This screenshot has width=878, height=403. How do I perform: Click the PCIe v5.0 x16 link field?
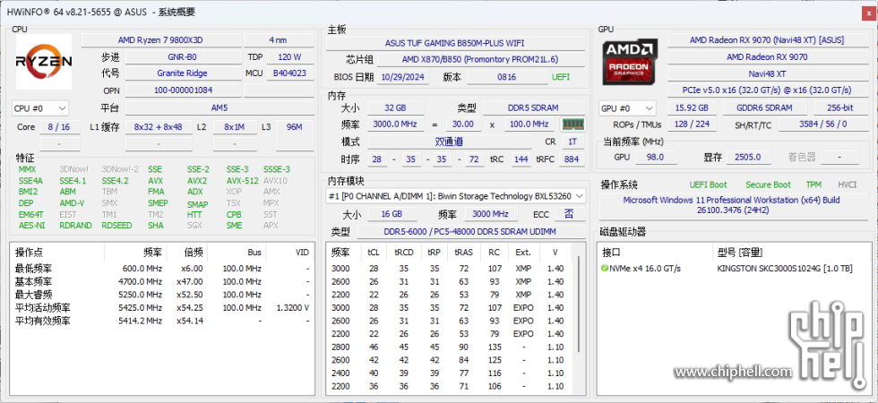point(767,90)
